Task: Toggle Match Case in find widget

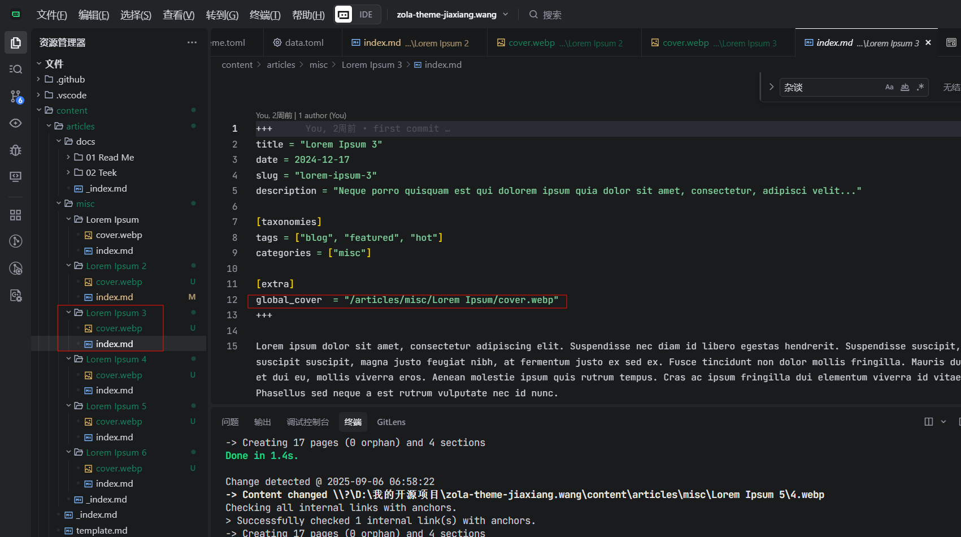Action: click(889, 87)
